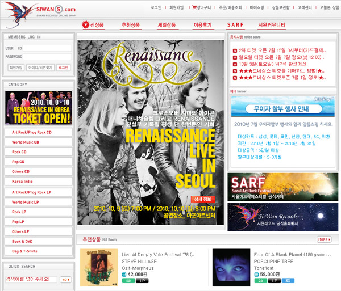341x291 pixels.
Task: Select Korea Indie category
Action: [39, 182]
